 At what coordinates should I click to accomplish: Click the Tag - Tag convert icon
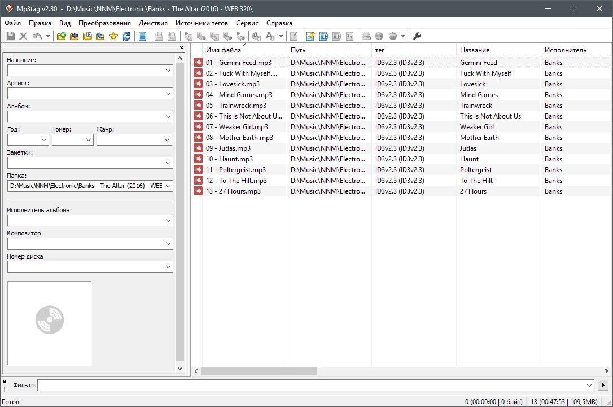(241, 36)
